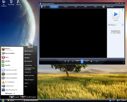Open the Library tab
Image resolution: width=127 pixels, height=102 pixels.
(x=66, y=7)
